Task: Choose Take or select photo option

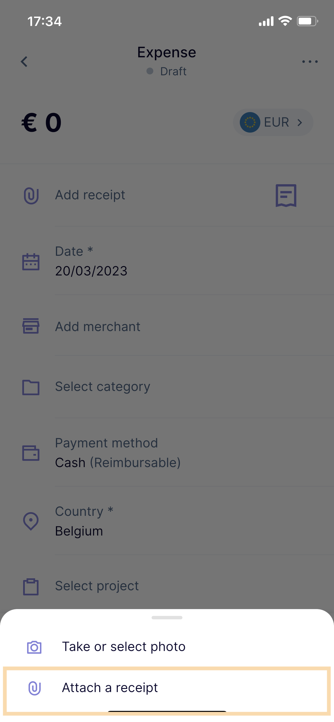Action: coord(167,647)
